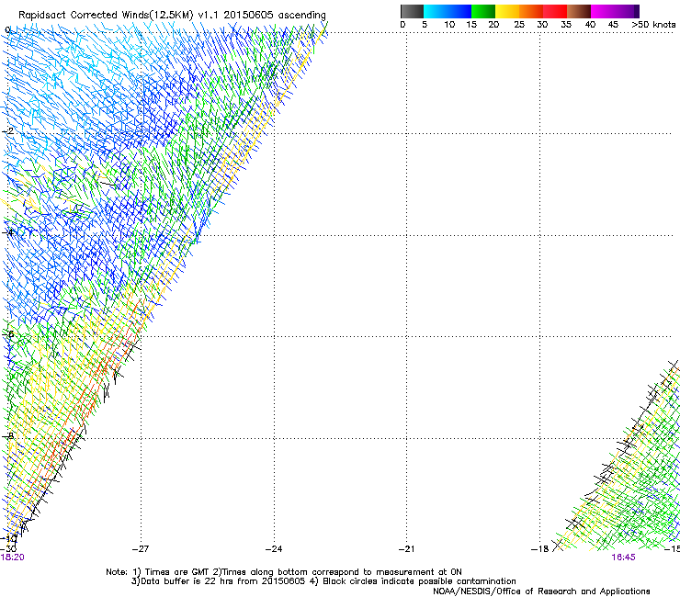
Task: Click the legend tick label 45
Action: point(613,25)
